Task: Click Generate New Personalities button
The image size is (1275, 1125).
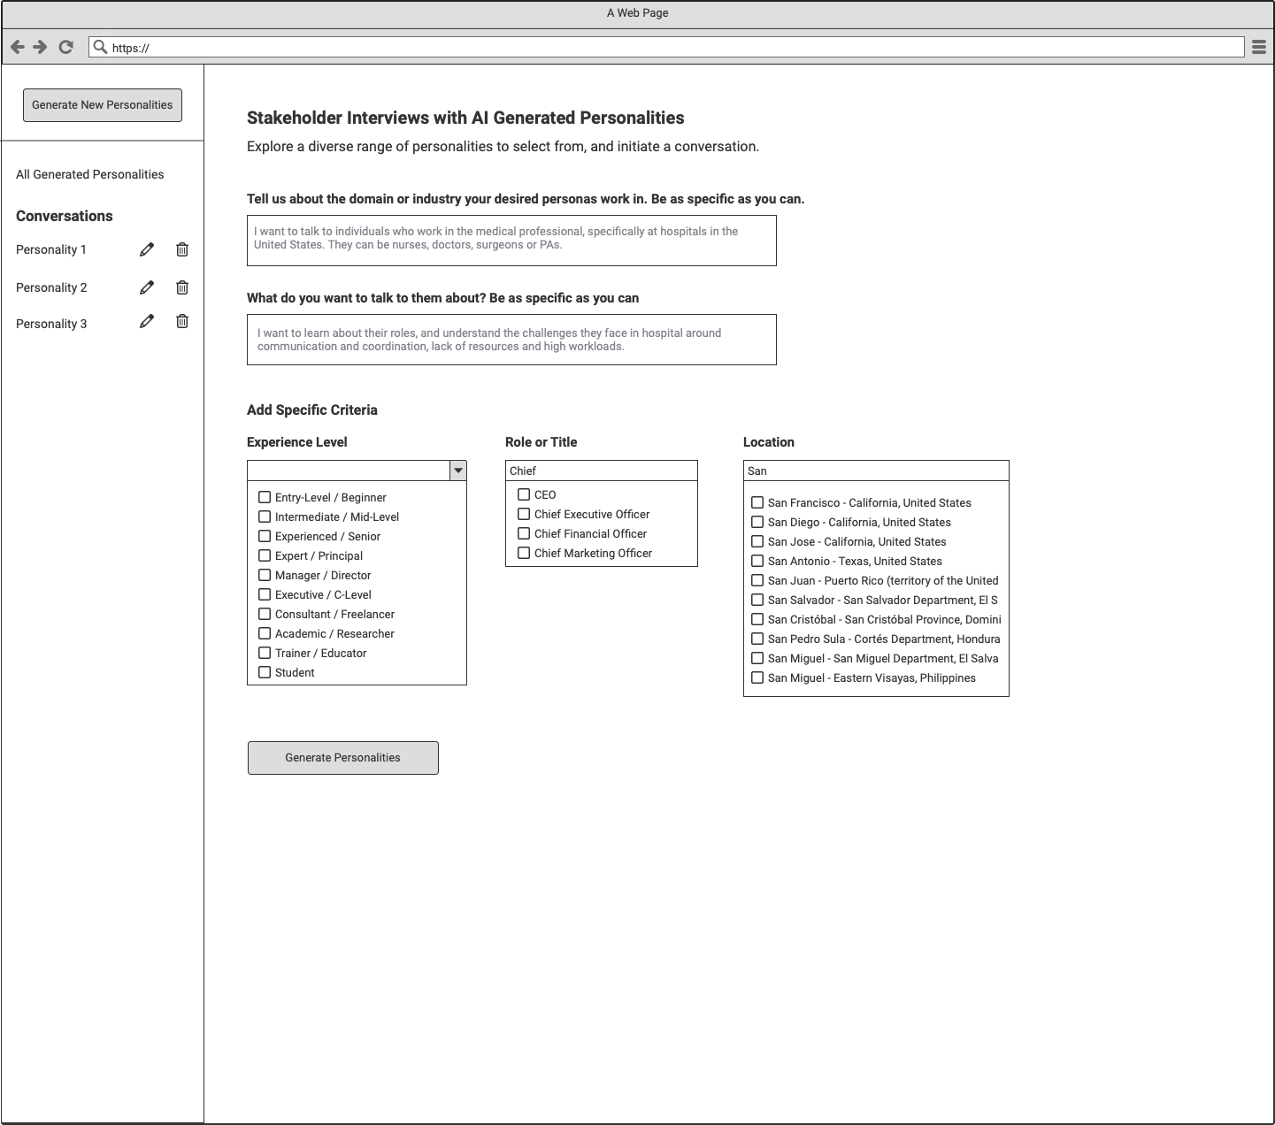Action: coord(103,105)
